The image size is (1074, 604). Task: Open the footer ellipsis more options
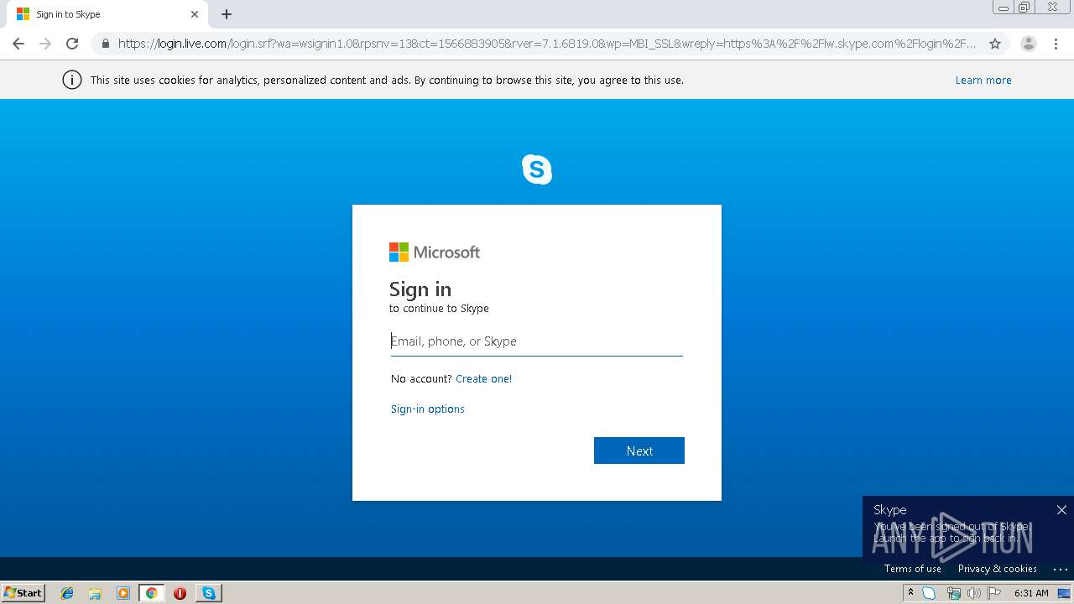click(x=1061, y=569)
